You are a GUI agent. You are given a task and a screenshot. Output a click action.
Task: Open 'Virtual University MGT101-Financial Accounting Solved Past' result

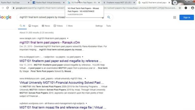(x=62, y=82)
